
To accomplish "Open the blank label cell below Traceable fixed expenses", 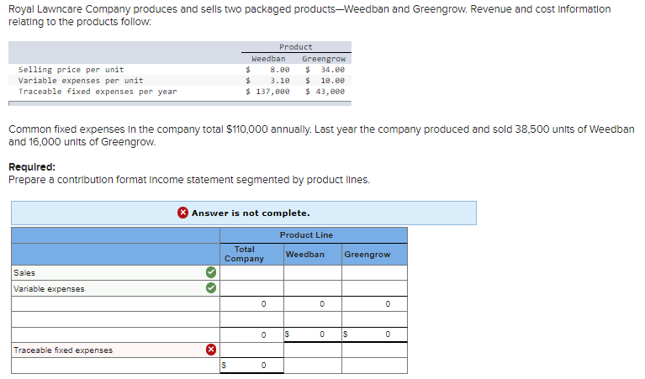I will pyautogui.click(x=115, y=366).
